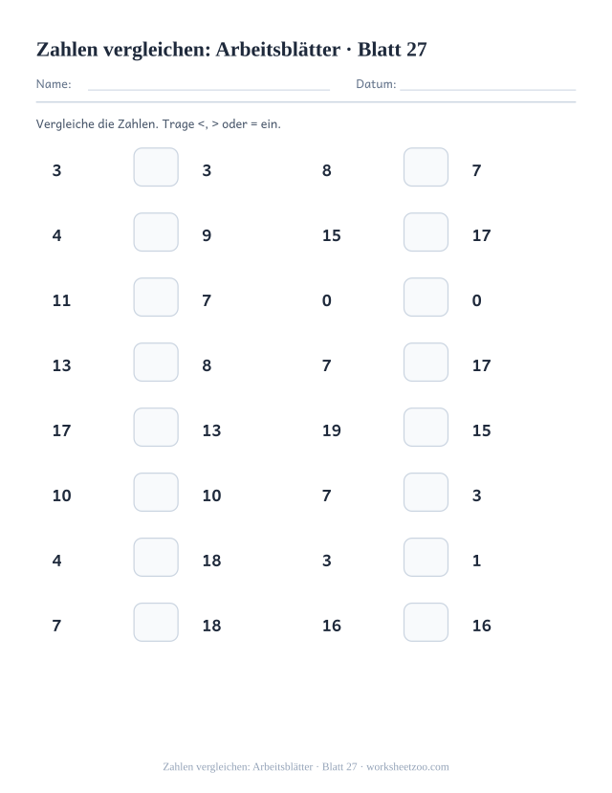Select the box between 11 and 7
The height and width of the screenshot is (793, 612).
(x=156, y=297)
